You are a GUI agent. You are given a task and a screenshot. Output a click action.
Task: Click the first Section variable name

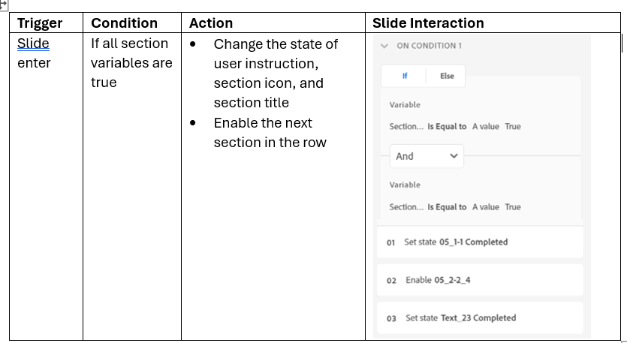coord(405,127)
